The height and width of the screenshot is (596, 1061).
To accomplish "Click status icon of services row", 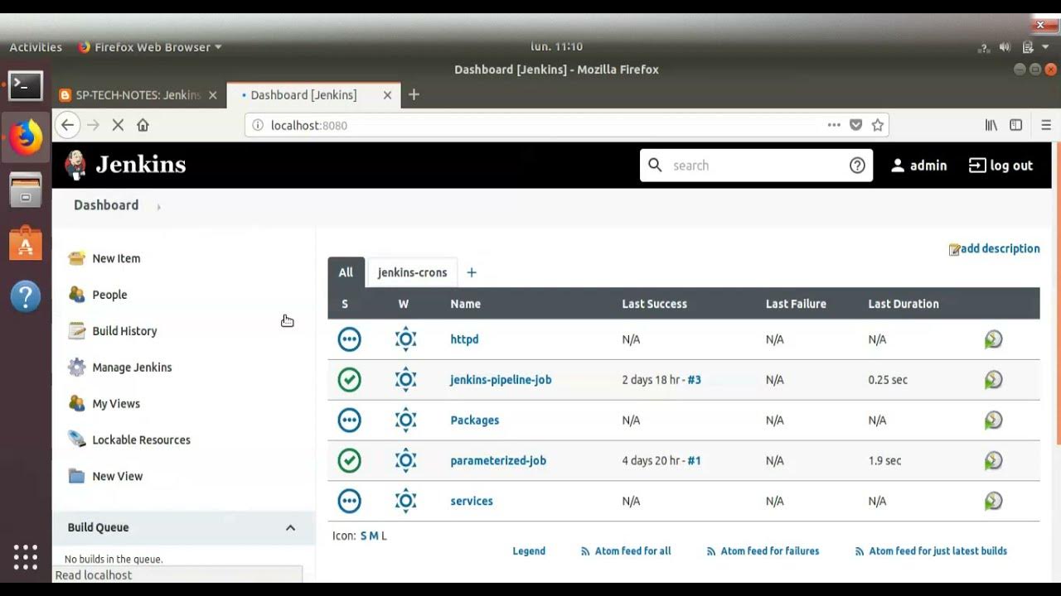I will [x=349, y=502].
